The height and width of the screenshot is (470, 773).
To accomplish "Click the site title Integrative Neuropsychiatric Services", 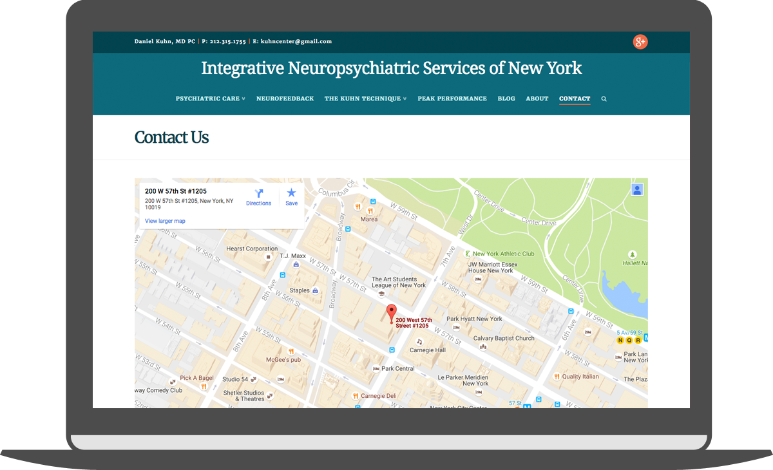I will (x=391, y=68).
